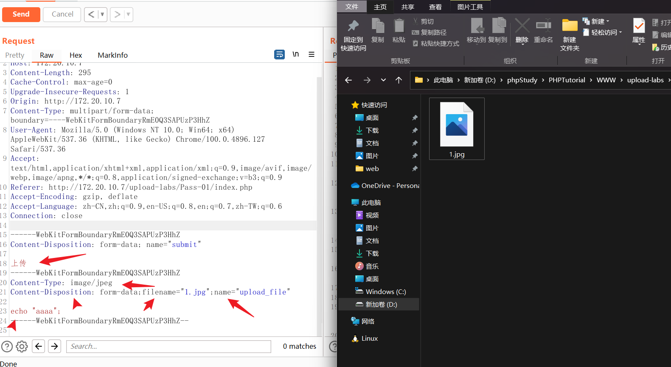Open the 主页 ribbon tab in Explorer
Viewport: 671px width, 367px height.
(380, 7)
